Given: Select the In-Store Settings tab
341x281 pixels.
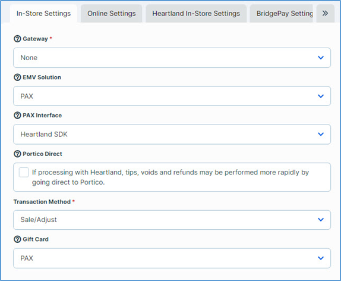Looking at the screenshot, I should click(43, 14).
